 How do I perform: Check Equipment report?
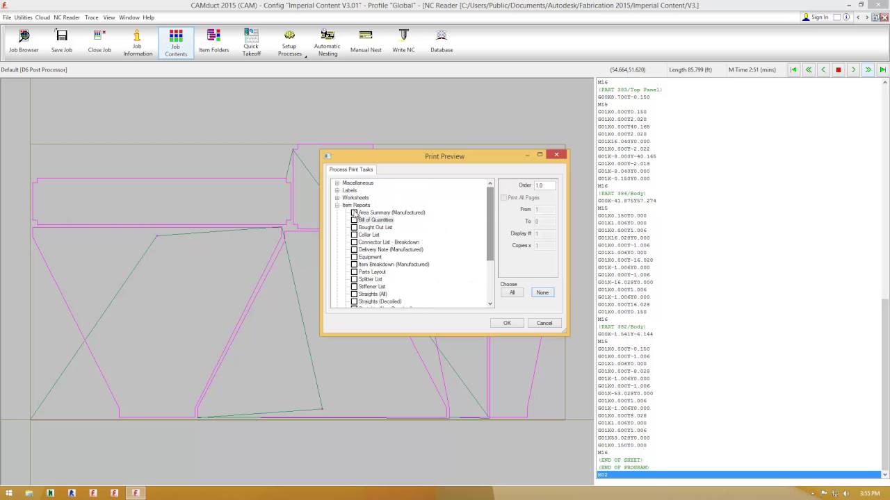click(354, 257)
